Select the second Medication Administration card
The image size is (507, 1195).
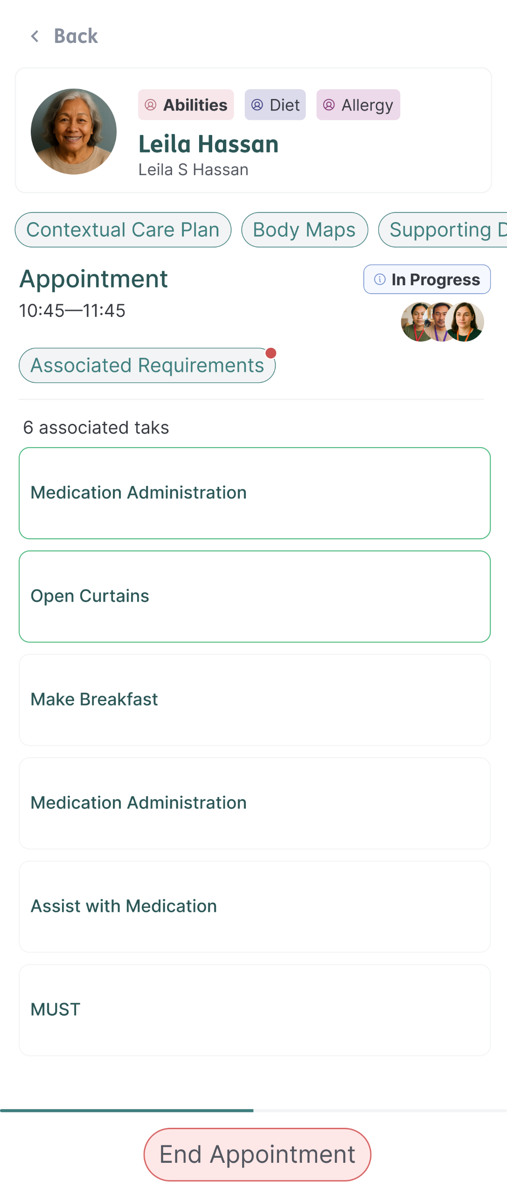pos(254,802)
